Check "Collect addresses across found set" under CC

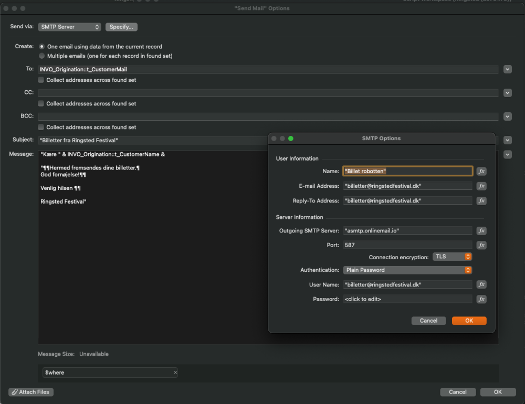pyautogui.click(x=41, y=104)
